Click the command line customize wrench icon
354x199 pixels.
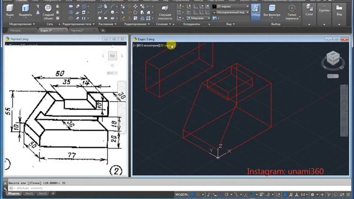click(x=5, y=188)
